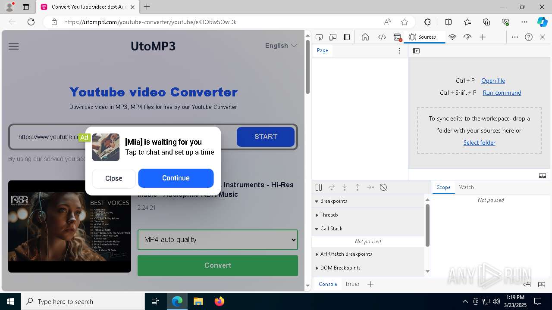Open the browser extensions puzzle icon
Image resolution: width=552 pixels, height=310 pixels.
coord(427,22)
